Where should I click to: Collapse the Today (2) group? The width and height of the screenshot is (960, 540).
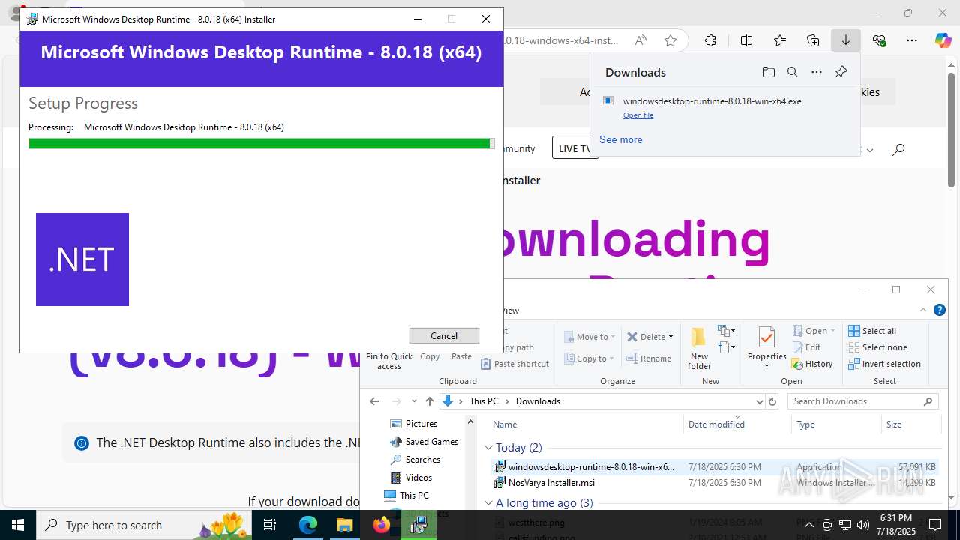tap(489, 448)
